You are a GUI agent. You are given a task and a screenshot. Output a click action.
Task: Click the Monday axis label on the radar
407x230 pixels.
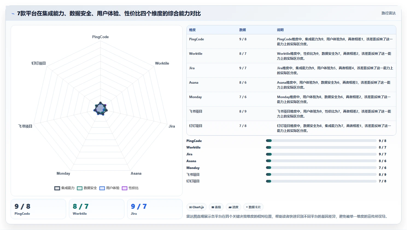[63, 173]
